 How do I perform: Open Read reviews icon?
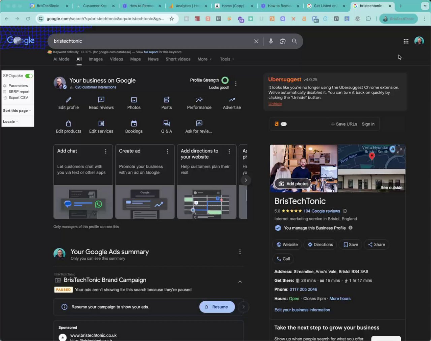click(x=101, y=100)
